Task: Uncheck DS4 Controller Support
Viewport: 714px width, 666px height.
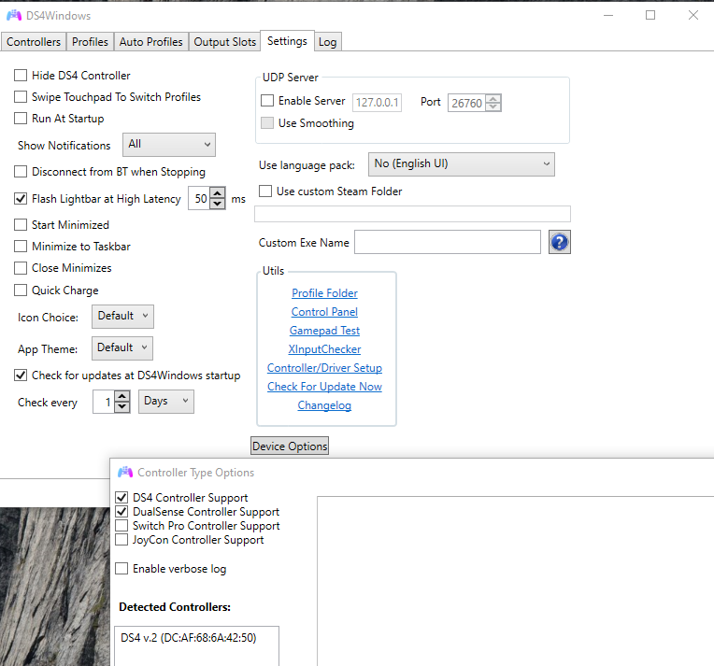Action: tap(121, 498)
